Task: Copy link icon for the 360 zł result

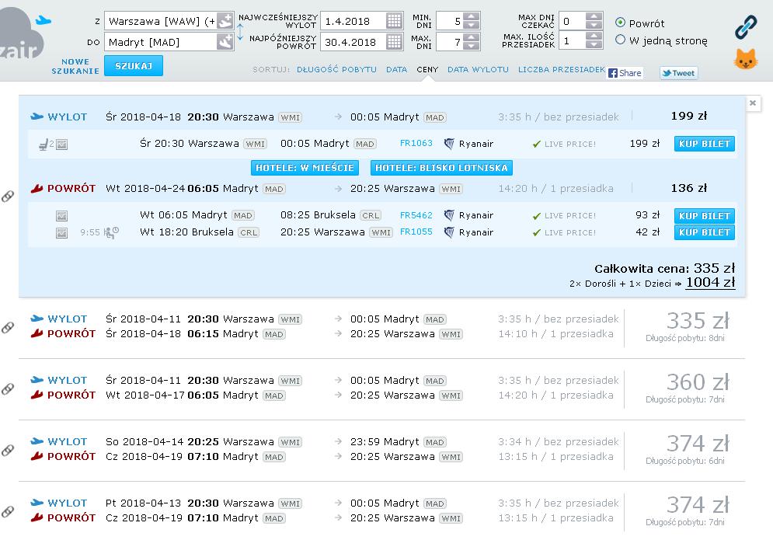Action: (x=8, y=389)
